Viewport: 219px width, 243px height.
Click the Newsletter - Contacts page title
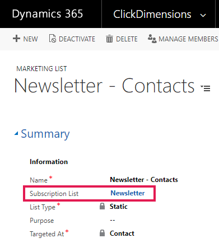(x=105, y=86)
